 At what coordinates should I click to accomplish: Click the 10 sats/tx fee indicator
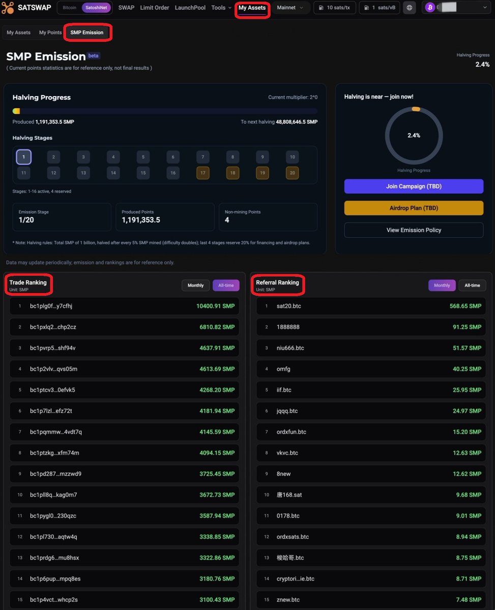coord(335,8)
